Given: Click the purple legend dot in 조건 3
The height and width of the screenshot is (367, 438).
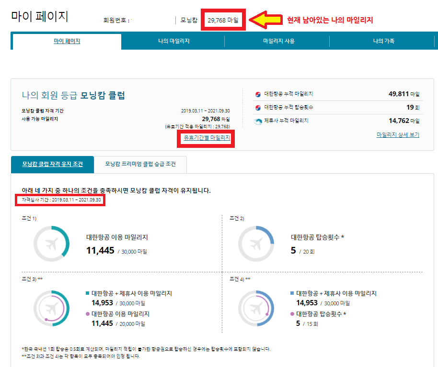Looking at the screenshot, I should (87, 314).
